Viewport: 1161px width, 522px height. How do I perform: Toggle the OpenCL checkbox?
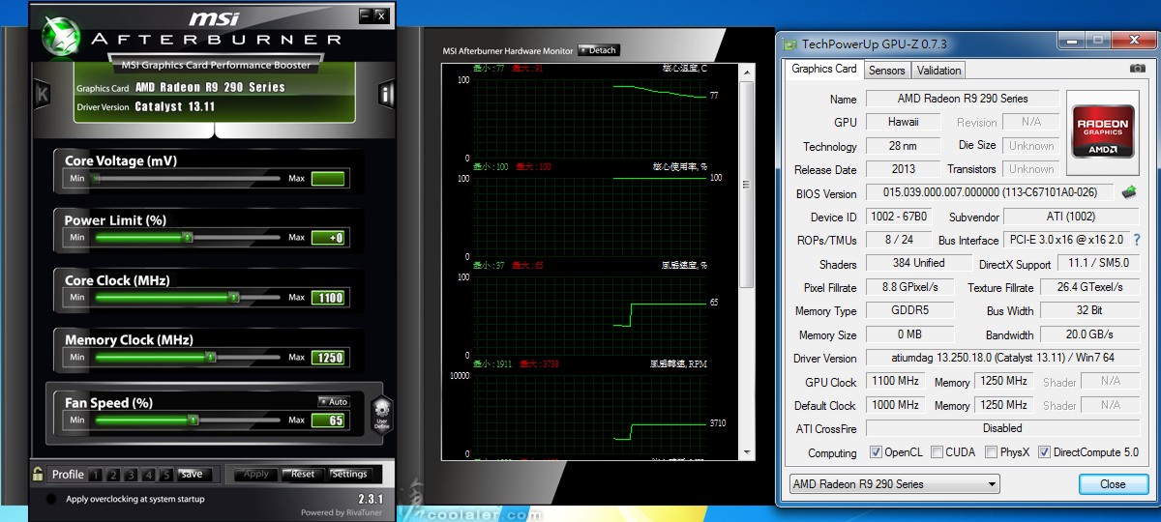point(876,452)
